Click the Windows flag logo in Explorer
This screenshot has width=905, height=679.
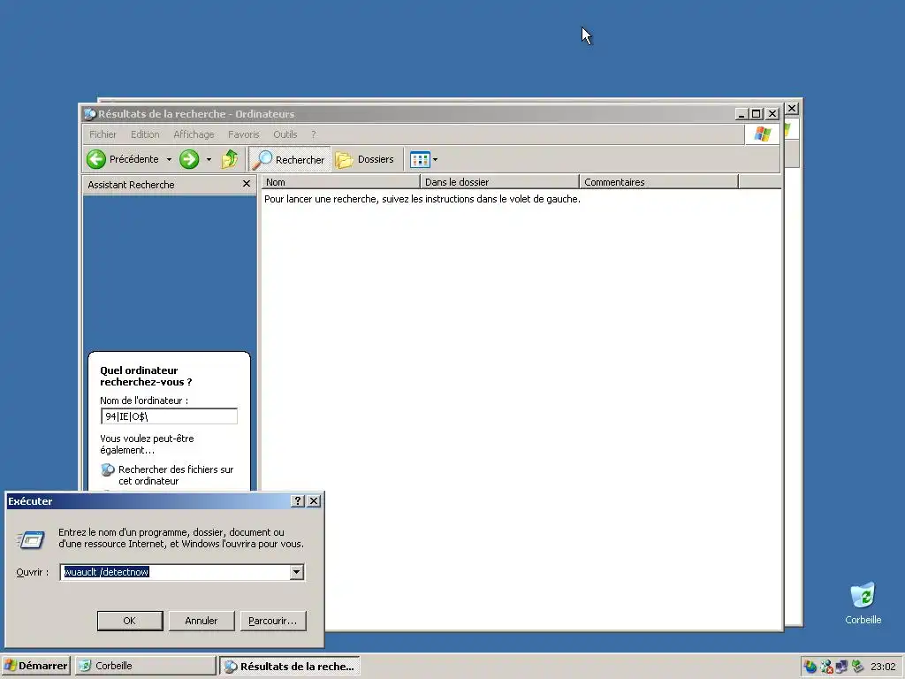(x=763, y=134)
